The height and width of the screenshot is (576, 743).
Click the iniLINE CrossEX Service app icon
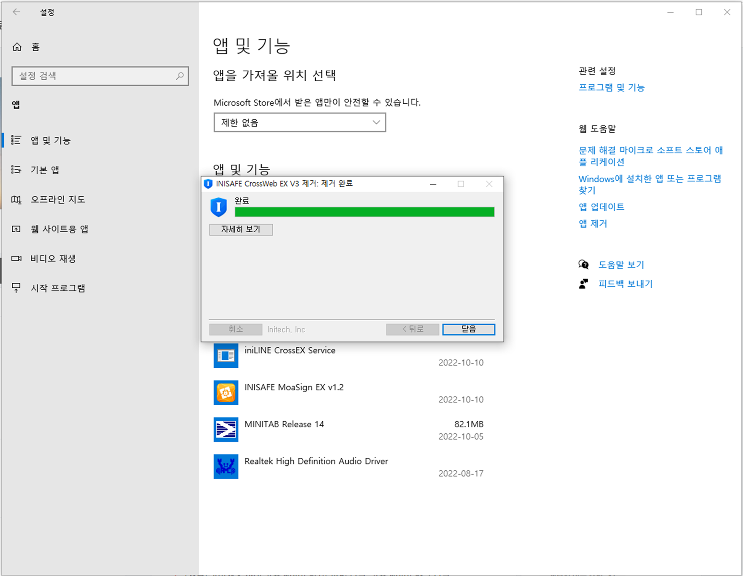click(226, 356)
